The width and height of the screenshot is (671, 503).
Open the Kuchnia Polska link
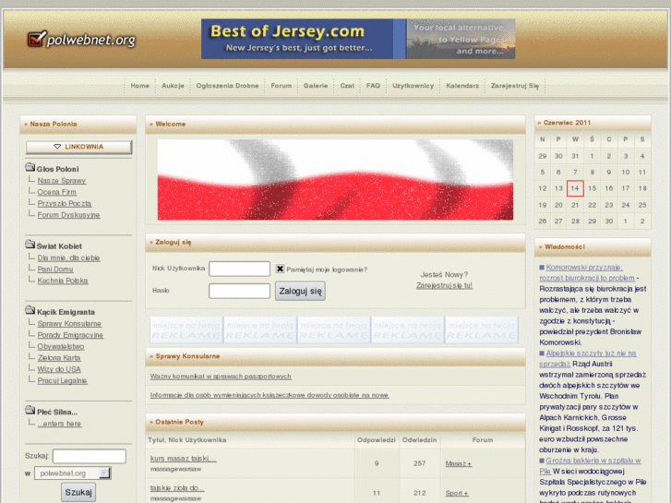[63, 281]
